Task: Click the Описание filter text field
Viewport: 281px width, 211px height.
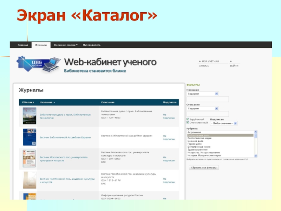Action: 208,114
